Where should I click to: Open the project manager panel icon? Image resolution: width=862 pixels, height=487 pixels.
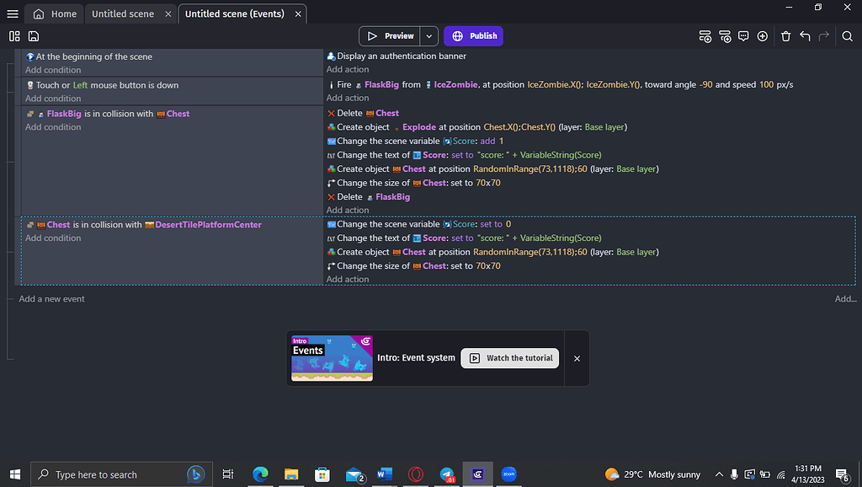pyautogui.click(x=14, y=36)
